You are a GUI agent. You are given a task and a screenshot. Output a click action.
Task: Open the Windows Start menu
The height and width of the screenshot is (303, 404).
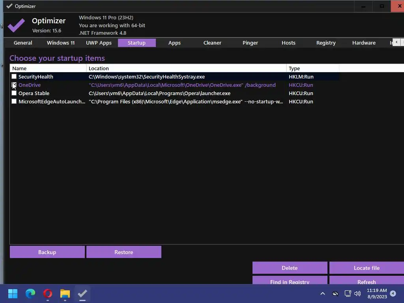point(13,294)
